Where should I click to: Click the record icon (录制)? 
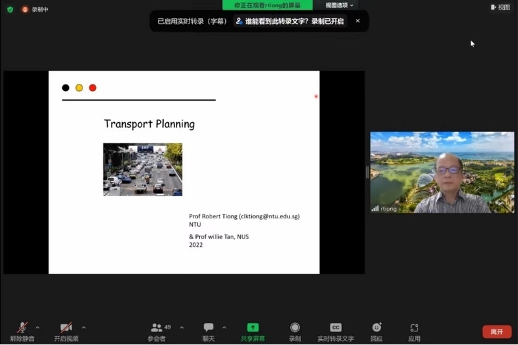pos(295,328)
